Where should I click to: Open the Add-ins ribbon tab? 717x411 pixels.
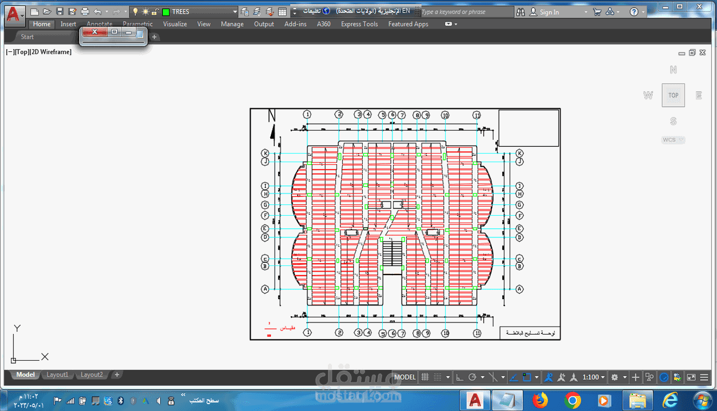295,24
